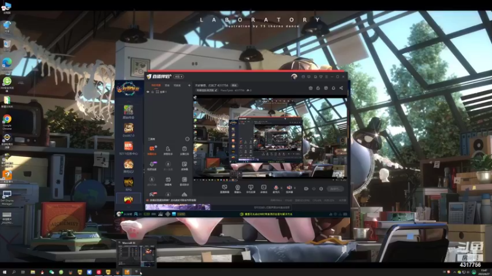Open 9211 task center in game sidebar
The width and height of the screenshot is (492, 276).
coord(129,148)
